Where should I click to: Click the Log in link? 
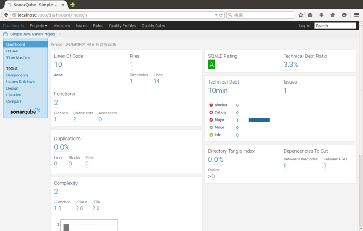(x=304, y=26)
